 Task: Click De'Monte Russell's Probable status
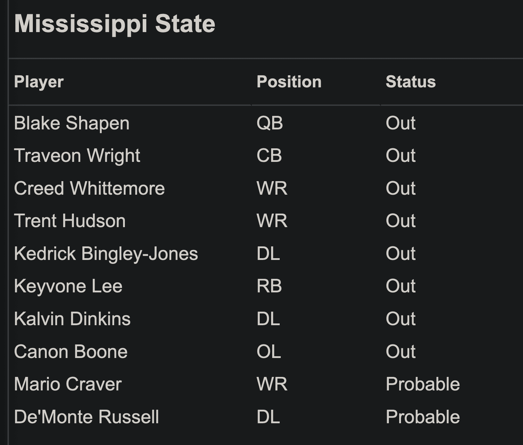click(423, 417)
